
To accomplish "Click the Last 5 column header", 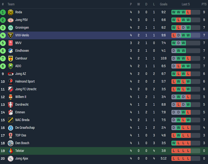I will point(186,4).
